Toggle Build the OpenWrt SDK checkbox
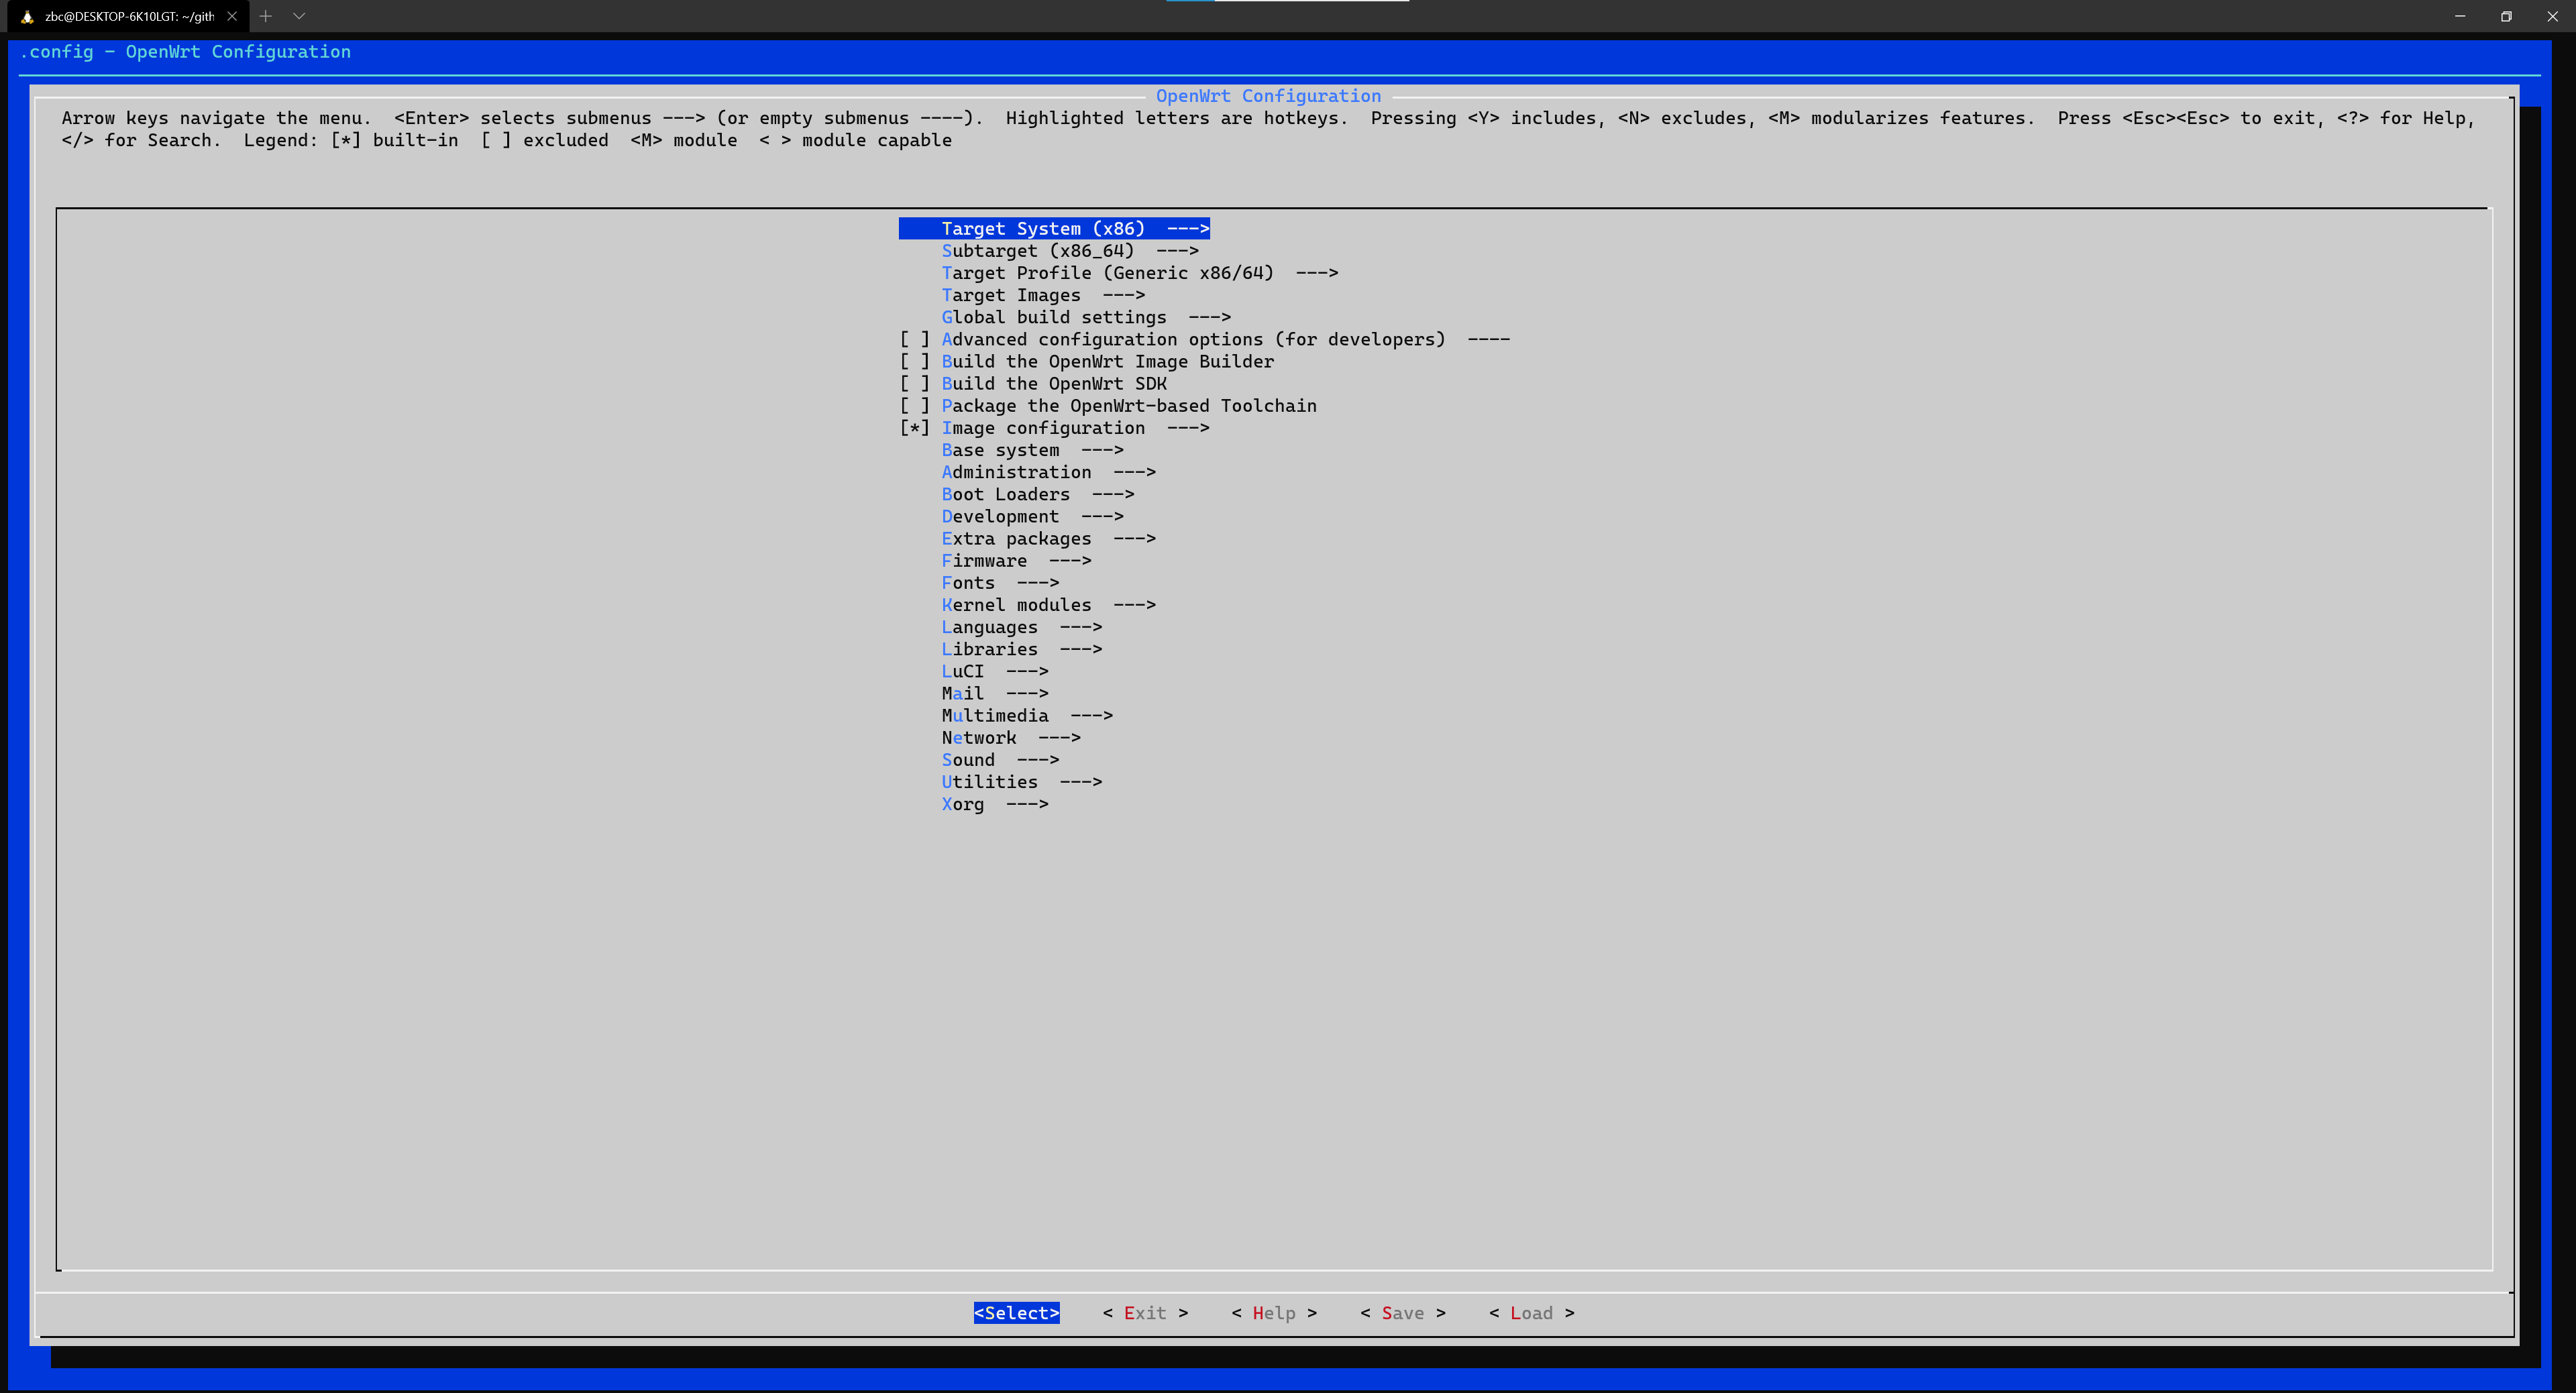This screenshot has height=1393, width=2576. click(914, 384)
